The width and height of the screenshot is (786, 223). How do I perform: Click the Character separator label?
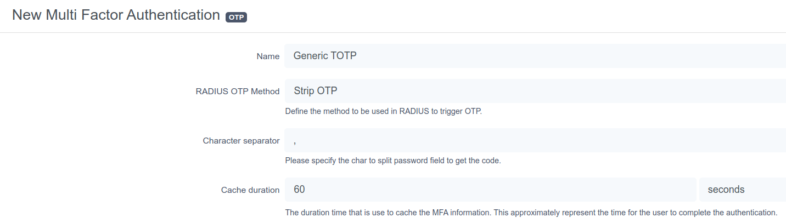241,141
